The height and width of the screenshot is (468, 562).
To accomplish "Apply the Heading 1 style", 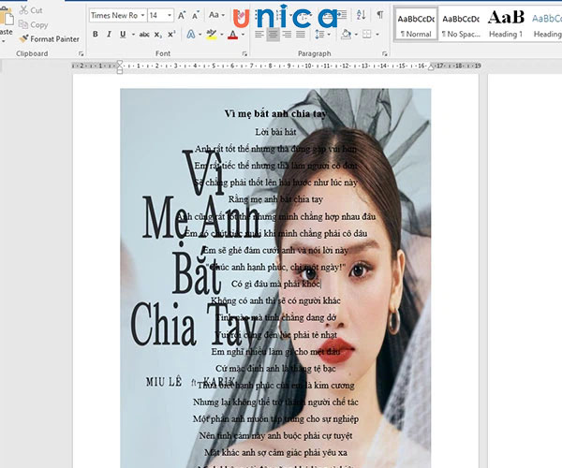I will pos(506,25).
